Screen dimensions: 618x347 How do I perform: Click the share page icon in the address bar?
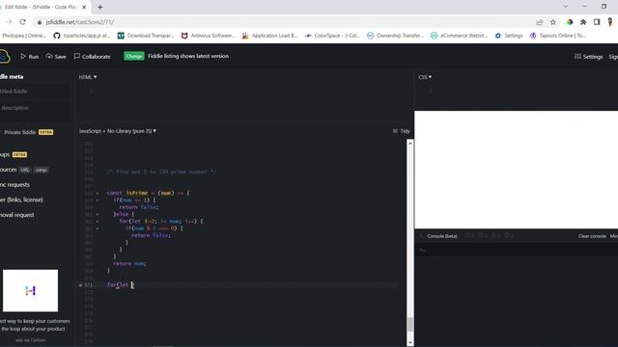point(539,22)
